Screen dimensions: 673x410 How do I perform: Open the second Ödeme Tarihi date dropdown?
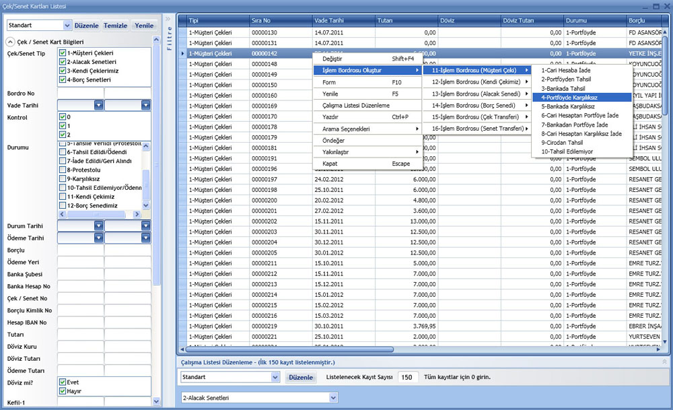pos(146,238)
